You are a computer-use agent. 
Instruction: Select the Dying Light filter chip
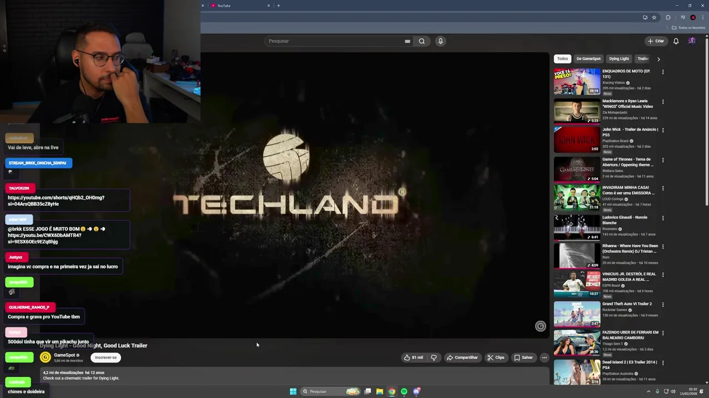pyautogui.click(x=619, y=59)
